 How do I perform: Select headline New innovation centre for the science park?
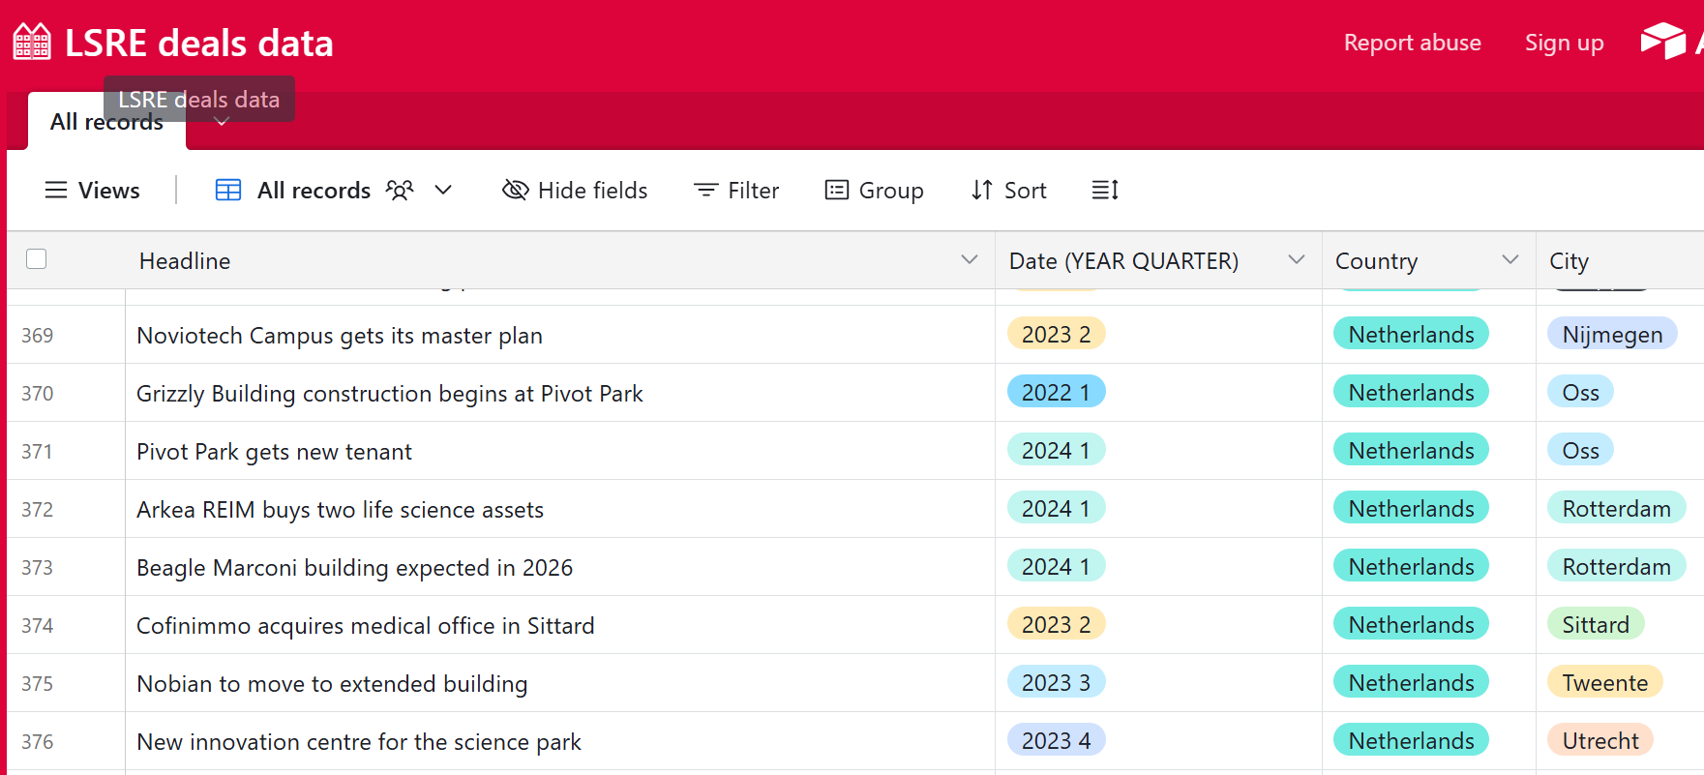tap(359, 742)
